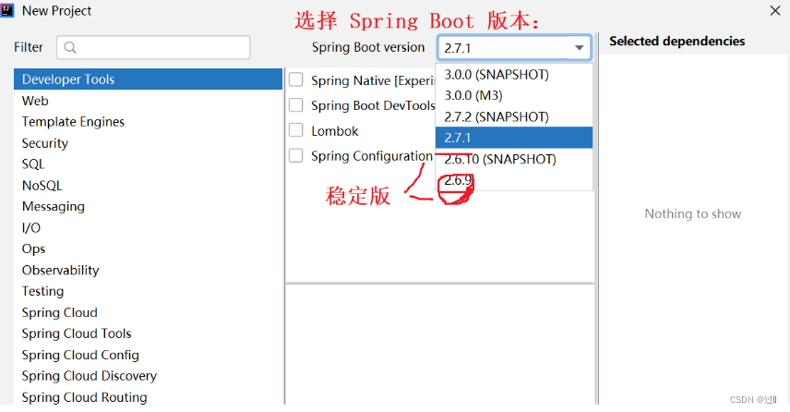Type-focus the Filter search input field
This screenshot has width=790, height=412.
153,47
